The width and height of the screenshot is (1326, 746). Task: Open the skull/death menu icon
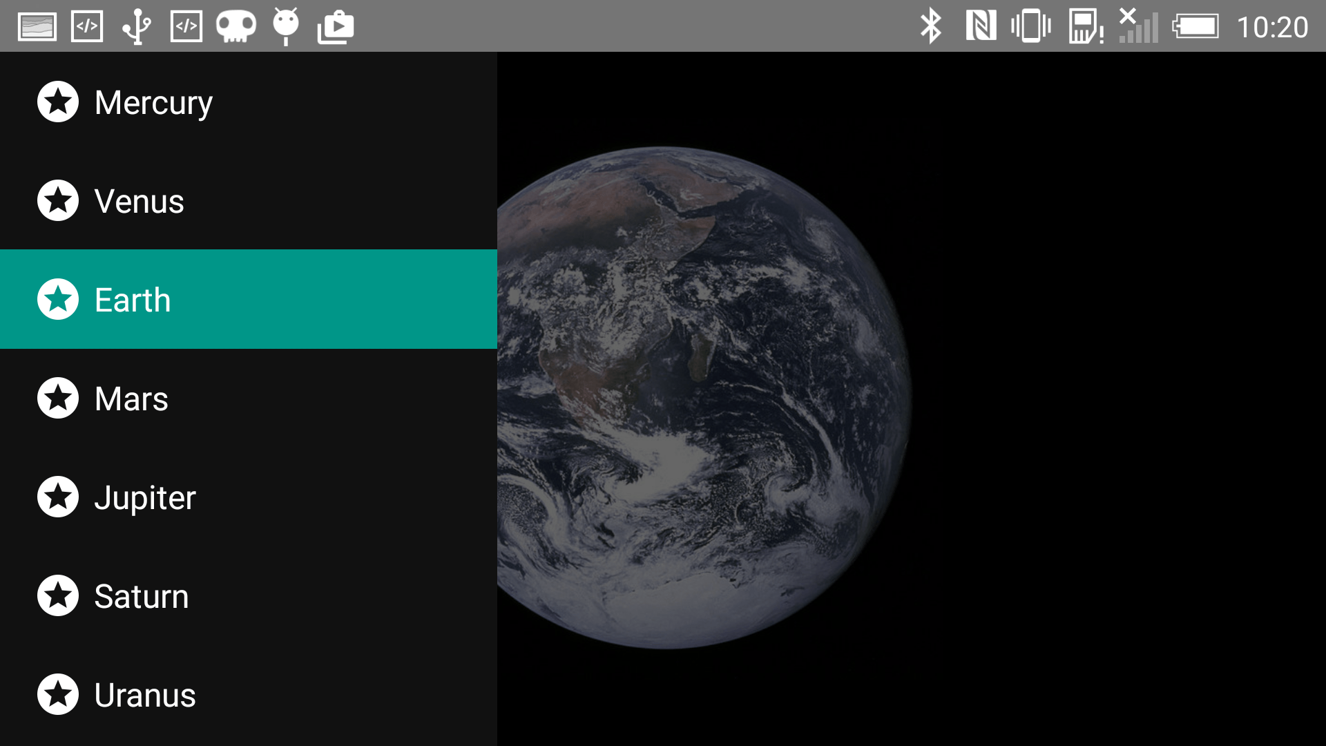(x=235, y=26)
